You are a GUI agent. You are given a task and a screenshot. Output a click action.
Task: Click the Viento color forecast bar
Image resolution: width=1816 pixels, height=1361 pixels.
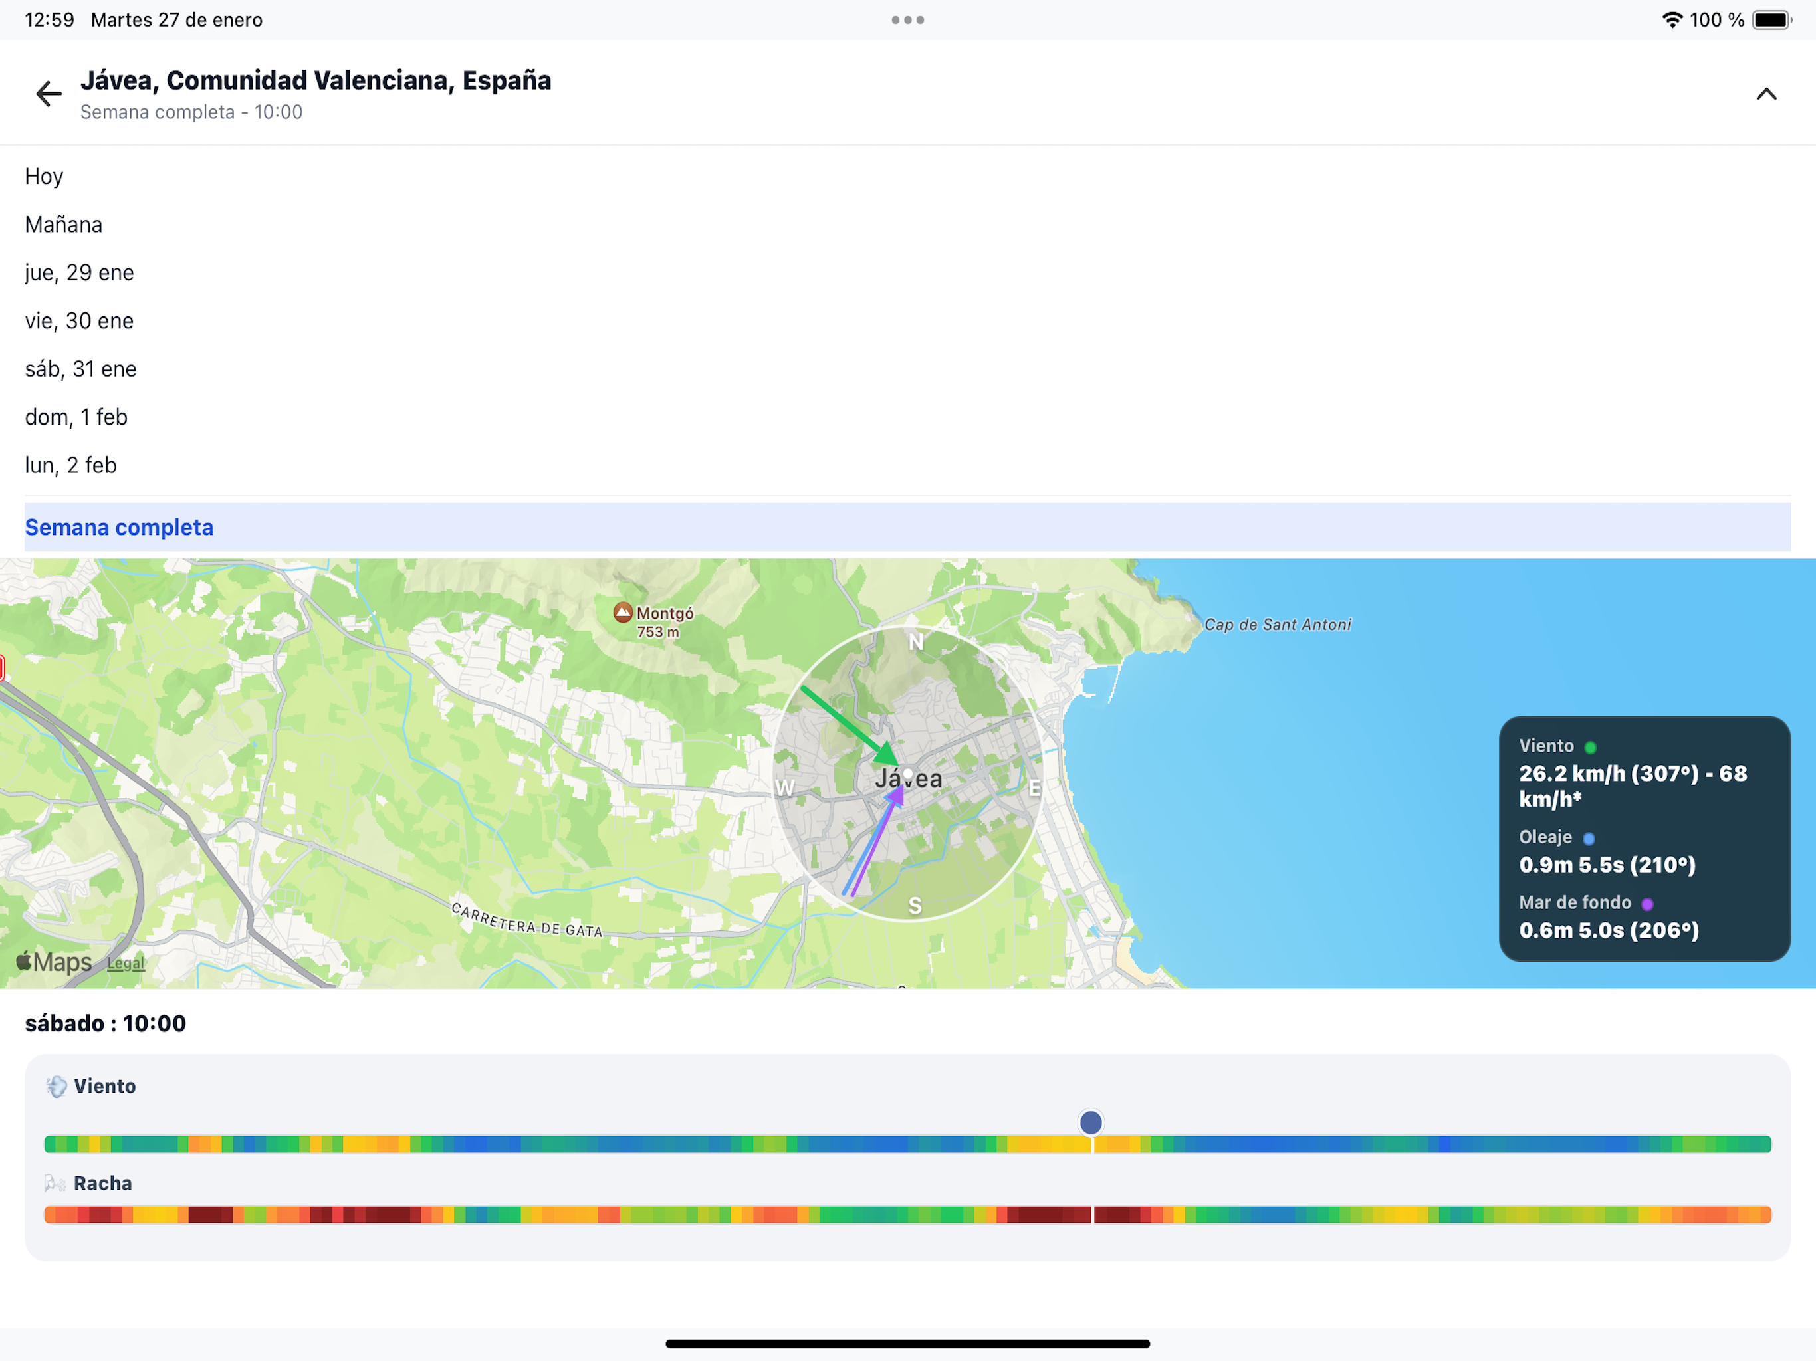pyautogui.click(x=907, y=1144)
